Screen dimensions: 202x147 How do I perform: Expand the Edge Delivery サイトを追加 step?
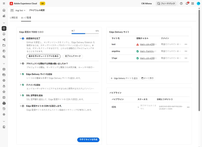[x=20, y=74]
